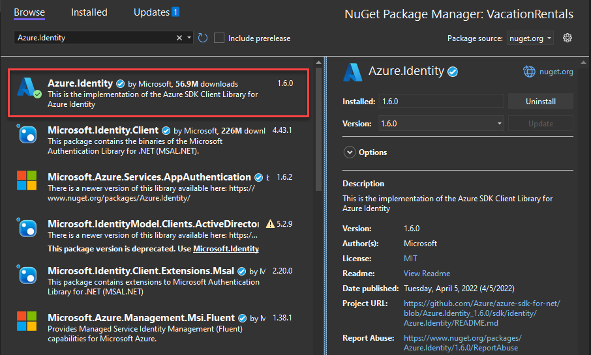Open the MIT license link

coord(411,259)
